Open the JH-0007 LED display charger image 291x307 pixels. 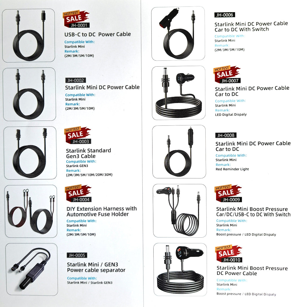179,93
